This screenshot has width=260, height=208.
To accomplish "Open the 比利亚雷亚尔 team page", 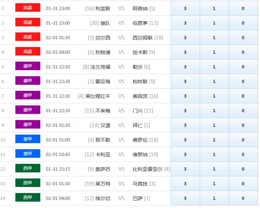I will tap(147, 169).
